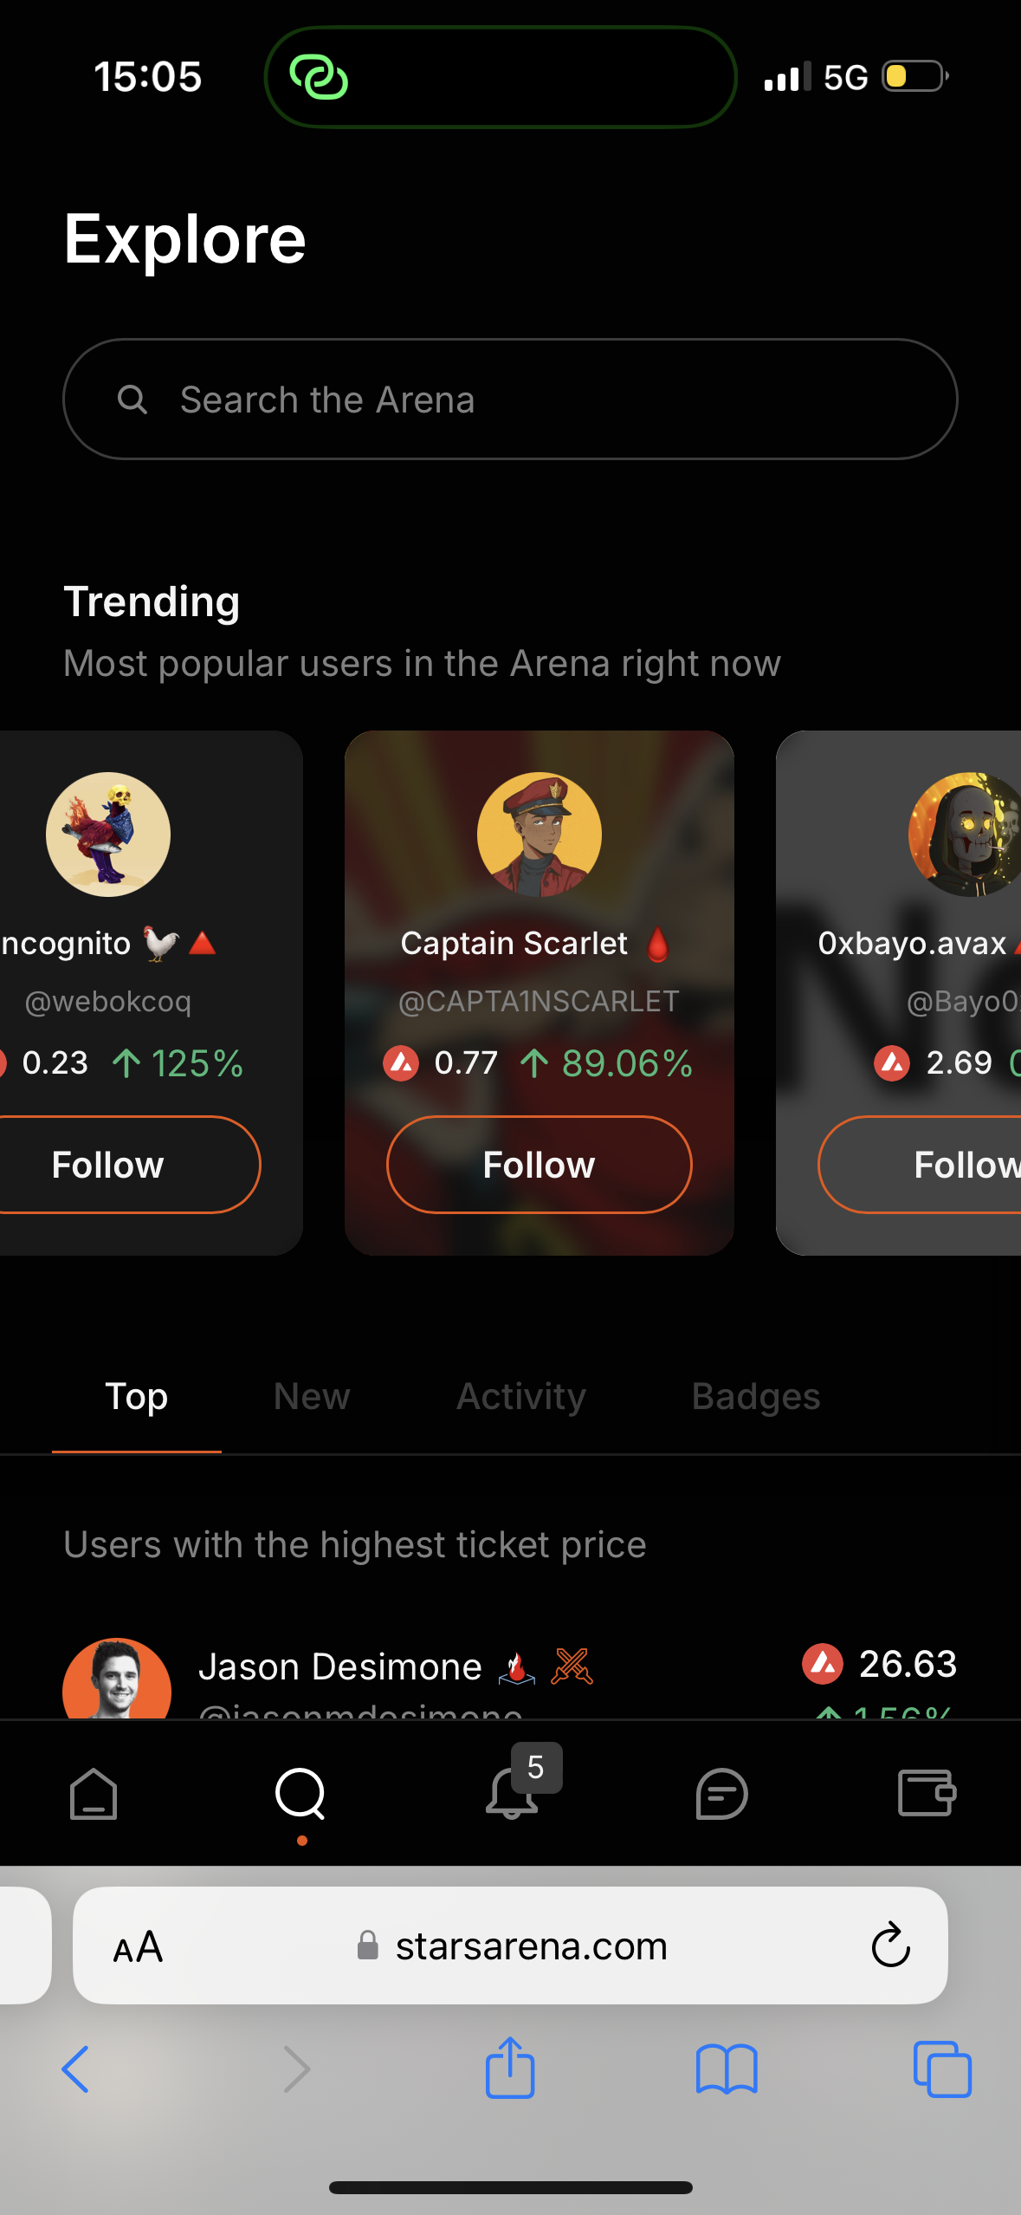Screen dimensions: 1021x2215
Task: Open the messages chat icon
Action: (x=721, y=1794)
